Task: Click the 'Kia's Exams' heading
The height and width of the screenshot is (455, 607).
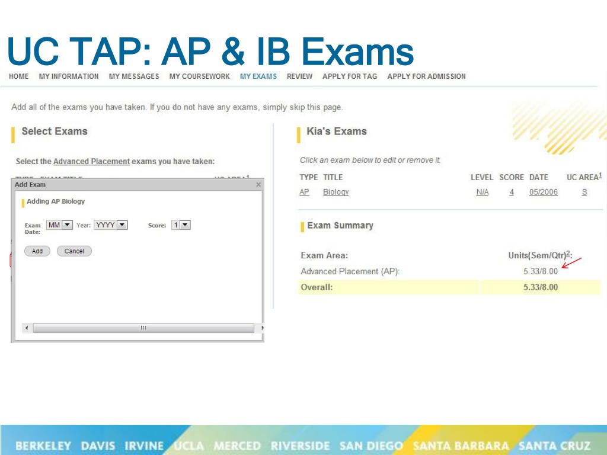Action: 337,131
